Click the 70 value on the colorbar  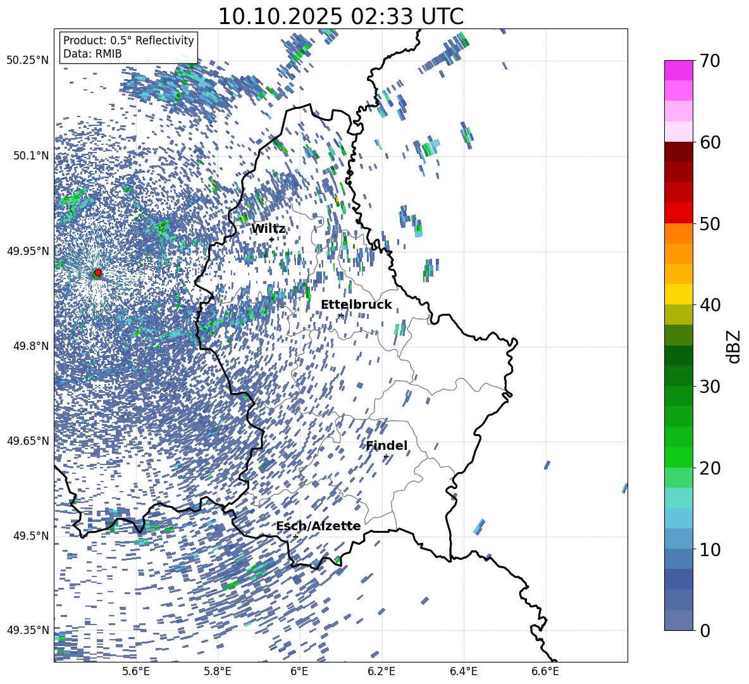(710, 61)
